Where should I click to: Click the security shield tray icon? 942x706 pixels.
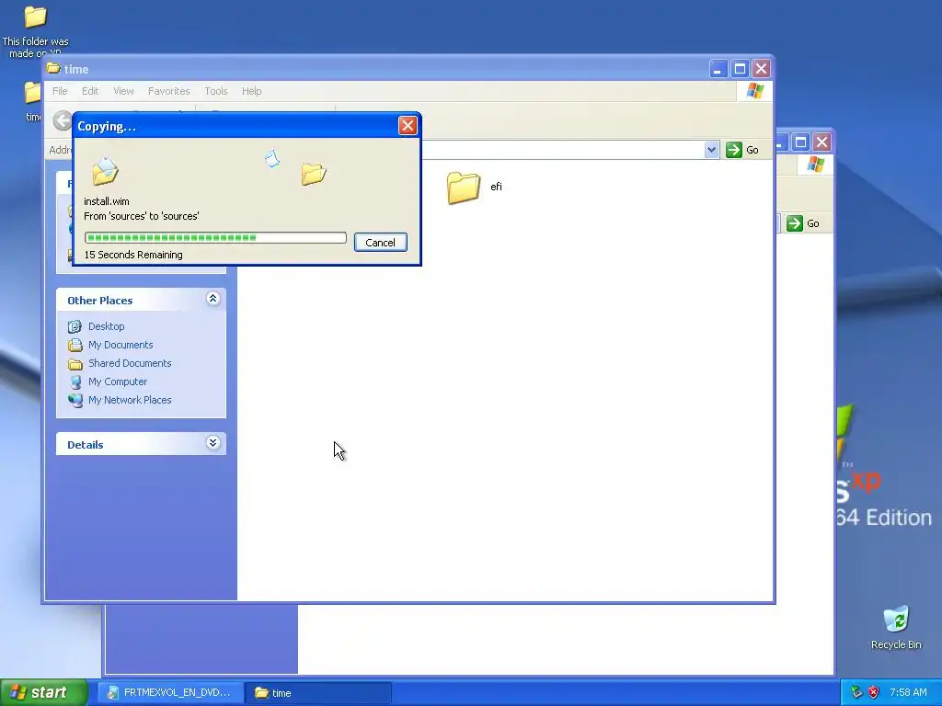point(874,692)
